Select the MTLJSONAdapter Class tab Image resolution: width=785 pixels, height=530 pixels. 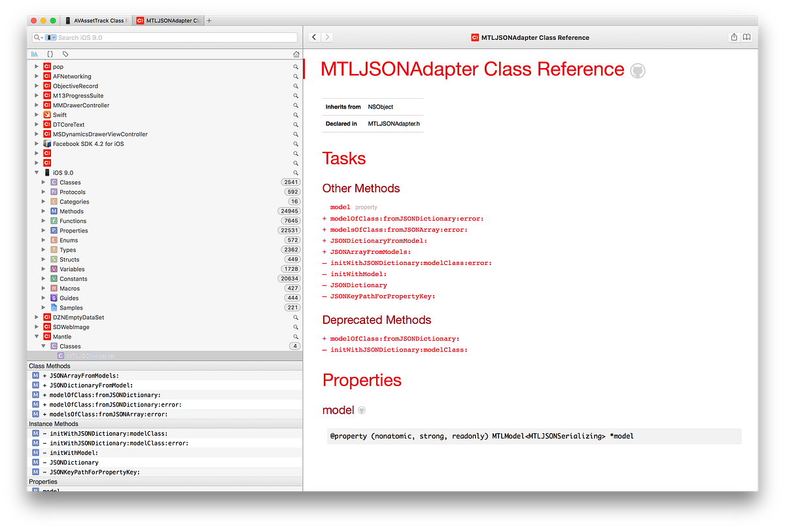pos(169,21)
